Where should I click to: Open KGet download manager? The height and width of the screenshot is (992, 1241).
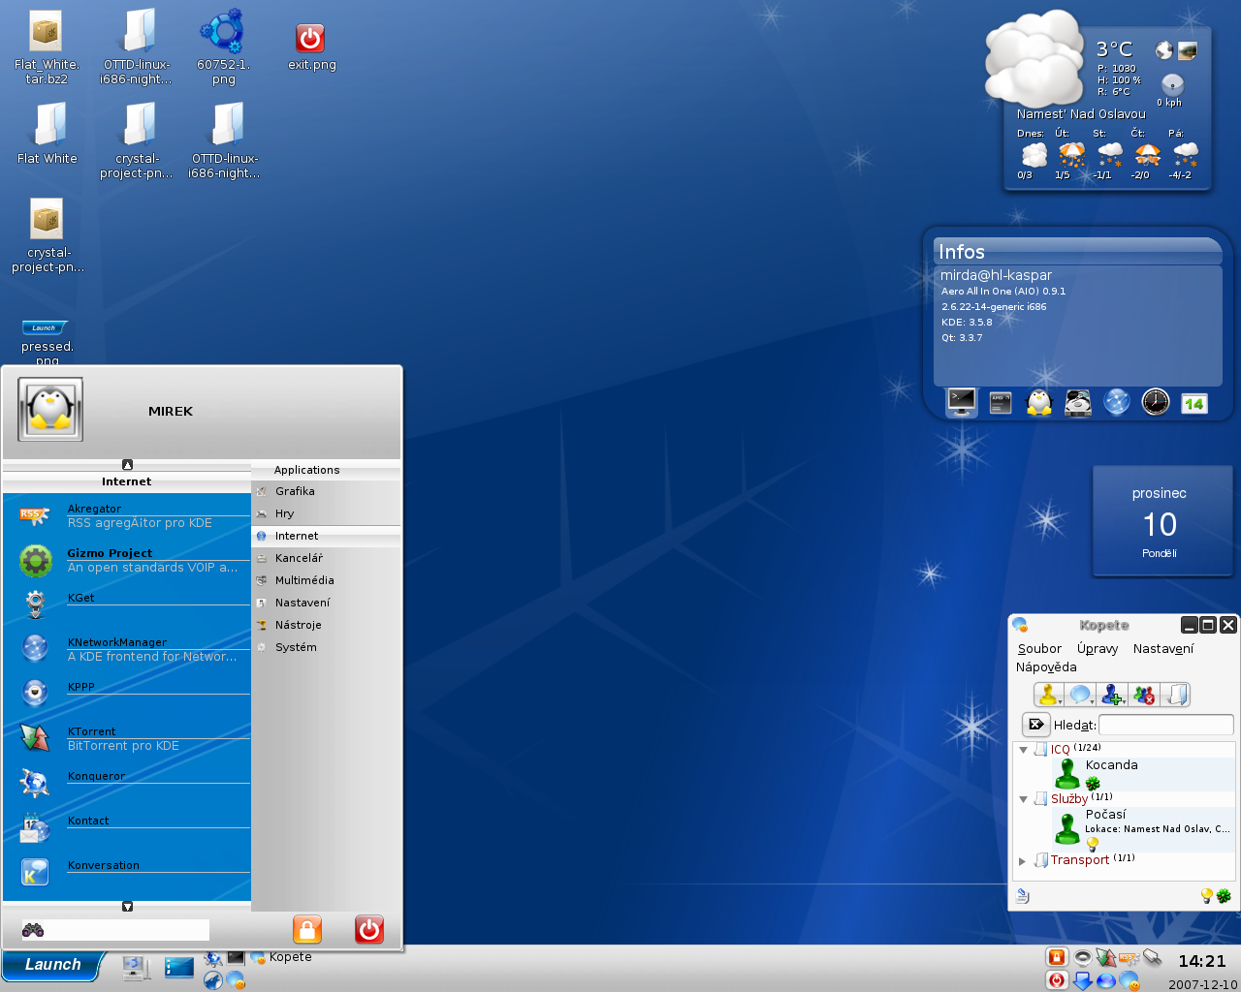[127, 604]
